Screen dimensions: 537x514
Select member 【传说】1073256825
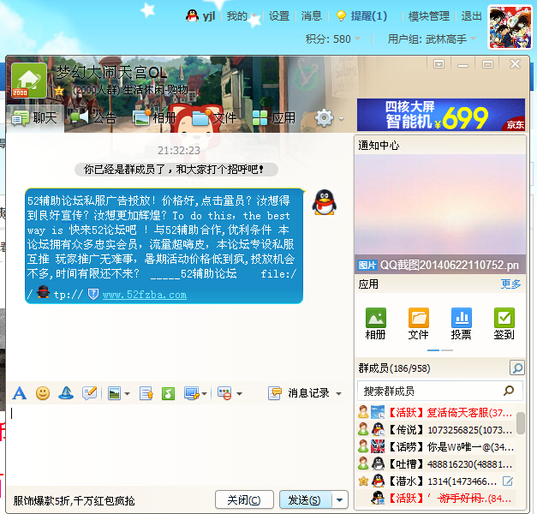click(x=436, y=430)
